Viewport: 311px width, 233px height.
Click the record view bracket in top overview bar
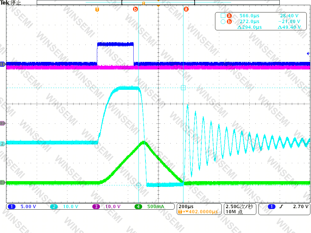click(158, 2)
